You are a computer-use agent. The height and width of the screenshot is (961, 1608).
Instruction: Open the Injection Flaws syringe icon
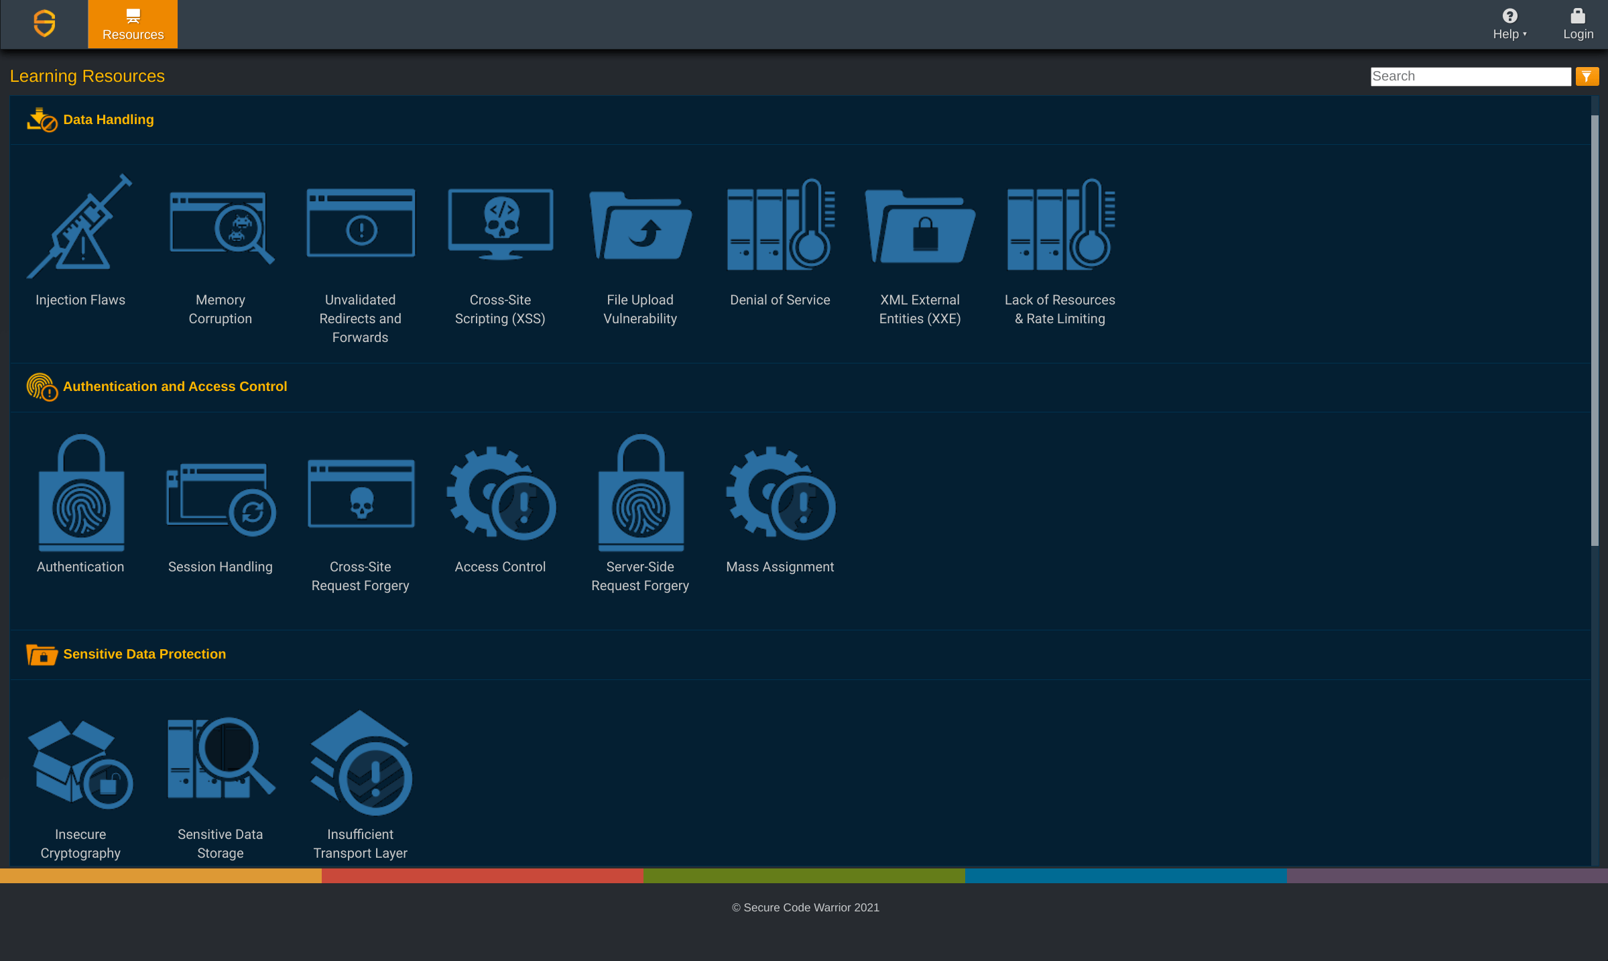80,227
